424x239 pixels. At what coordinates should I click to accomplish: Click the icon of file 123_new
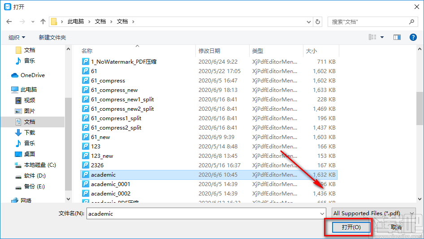pyautogui.click(x=86, y=156)
